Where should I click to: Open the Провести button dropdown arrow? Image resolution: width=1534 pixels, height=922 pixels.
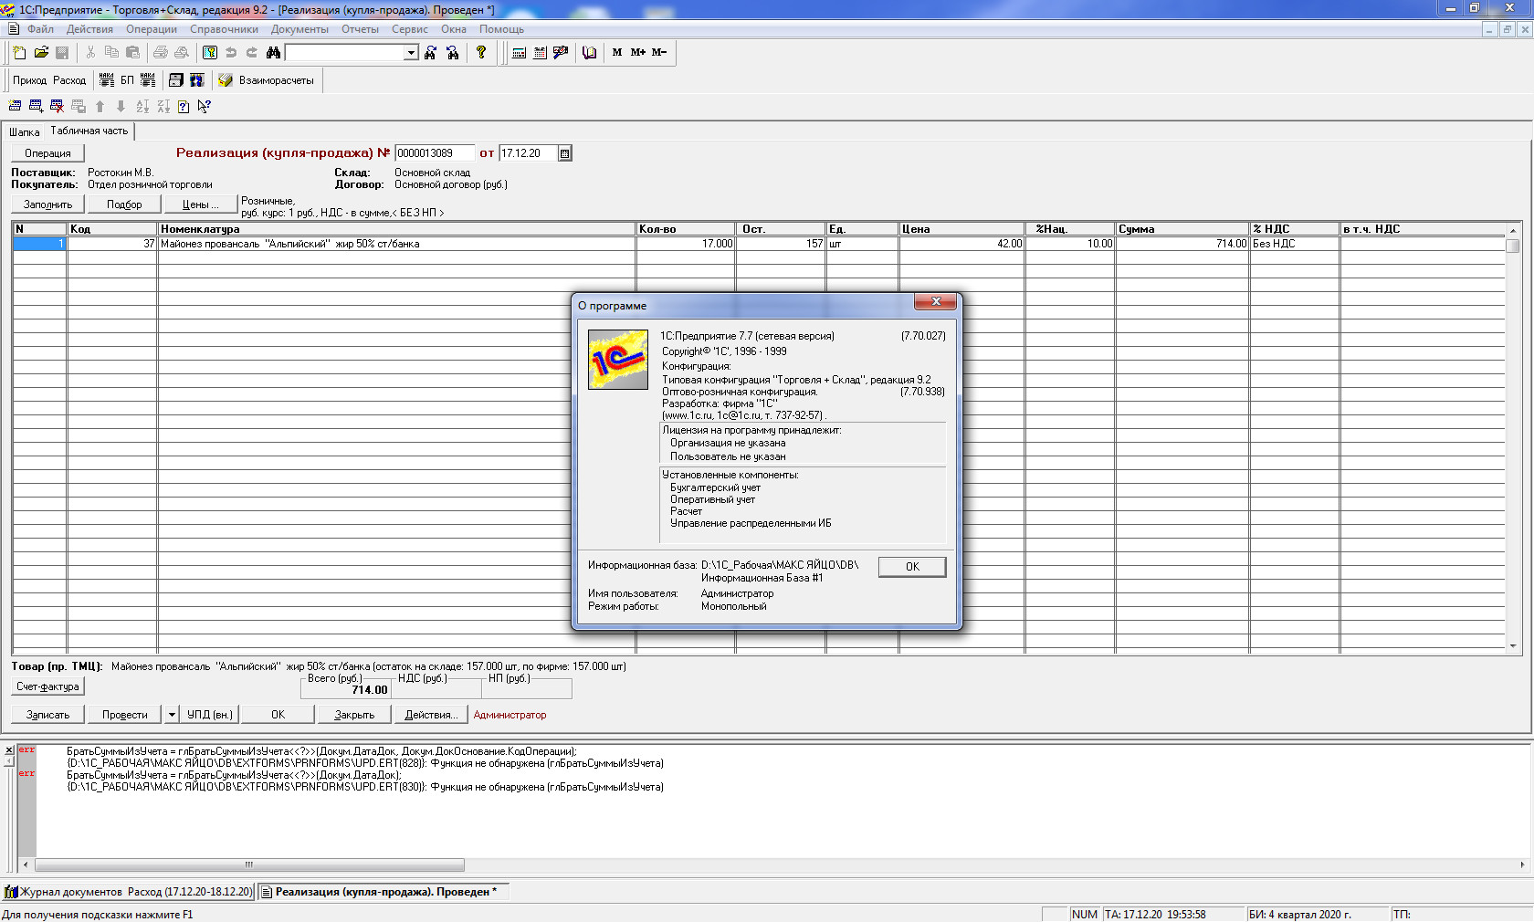pyautogui.click(x=172, y=715)
